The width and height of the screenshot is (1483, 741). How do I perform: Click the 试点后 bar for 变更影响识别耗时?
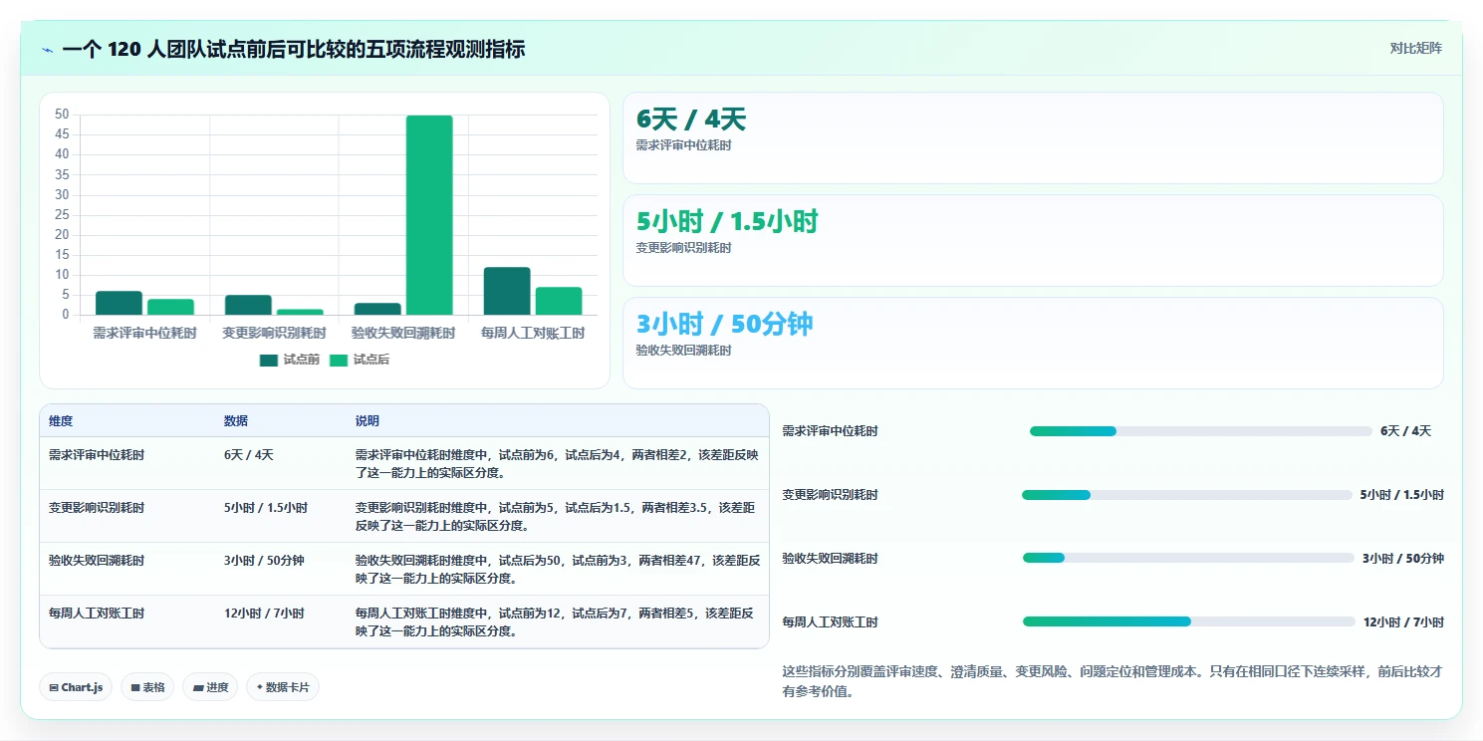300,312
